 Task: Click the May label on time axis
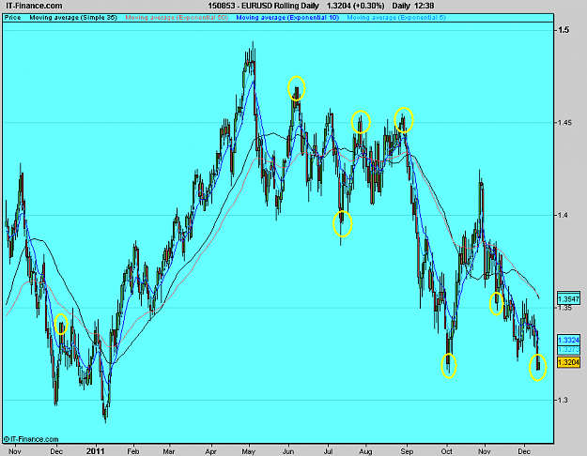pos(249,451)
